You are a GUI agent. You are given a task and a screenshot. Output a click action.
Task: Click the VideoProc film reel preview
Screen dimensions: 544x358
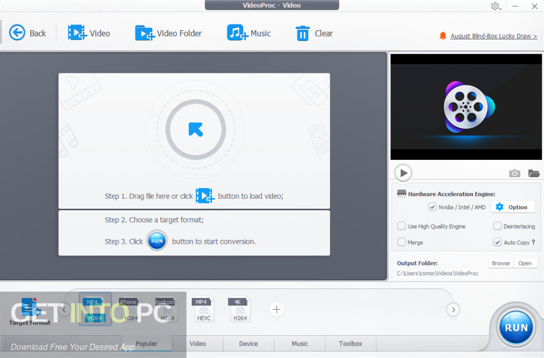pos(466,107)
